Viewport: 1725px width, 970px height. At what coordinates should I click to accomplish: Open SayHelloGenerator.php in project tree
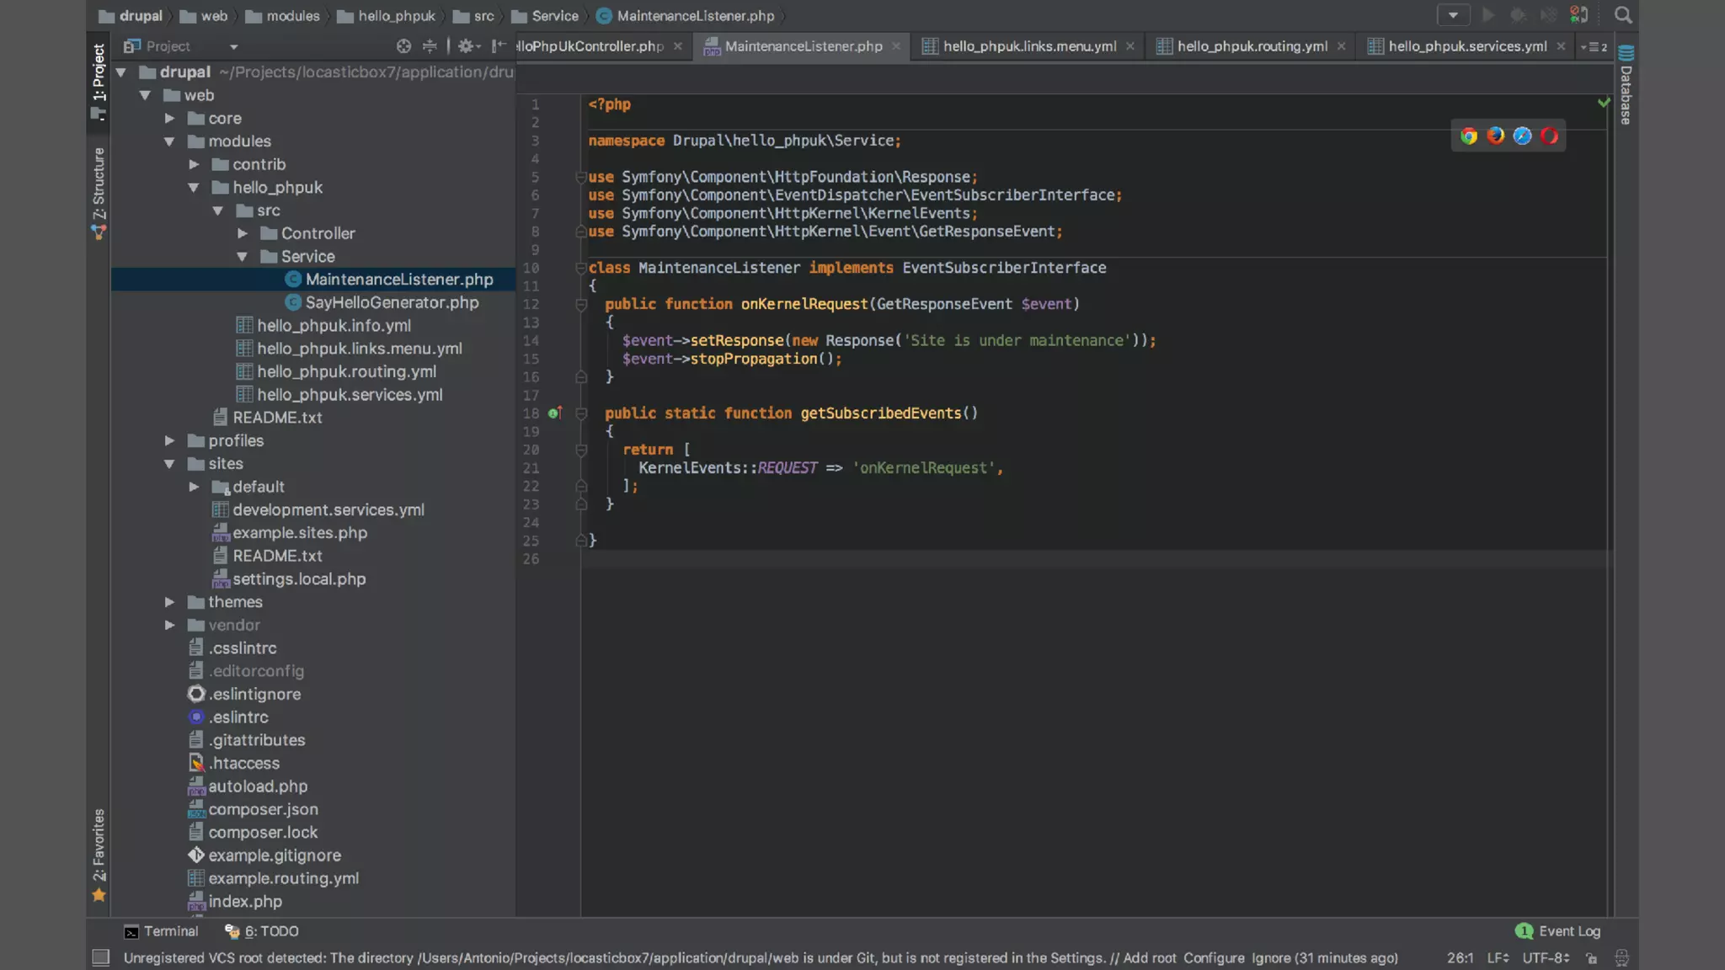[x=392, y=302]
